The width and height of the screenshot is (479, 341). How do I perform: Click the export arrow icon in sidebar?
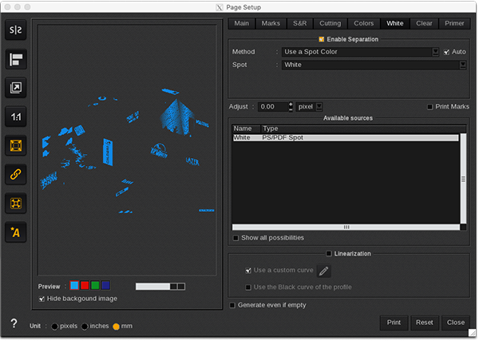point(16,88)
